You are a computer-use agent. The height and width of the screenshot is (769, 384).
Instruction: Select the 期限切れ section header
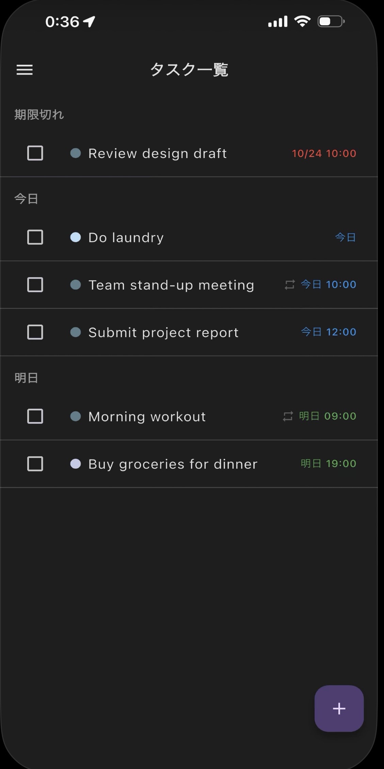tap(39, 115)
